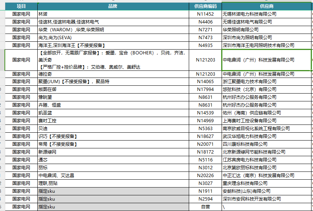Click supplier code N11452
The width and height of the screenshot is (313, 211).
[206, 14]
